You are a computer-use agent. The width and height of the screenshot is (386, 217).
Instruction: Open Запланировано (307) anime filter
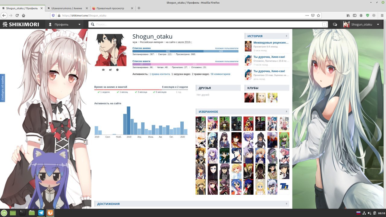[x=143, y=55]
